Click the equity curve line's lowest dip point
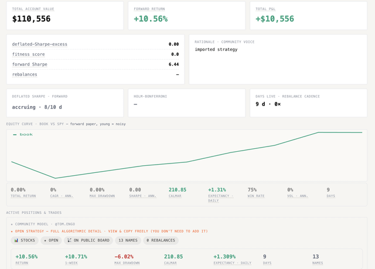Viewport: 375px width, 269px height. click(55, 178)
